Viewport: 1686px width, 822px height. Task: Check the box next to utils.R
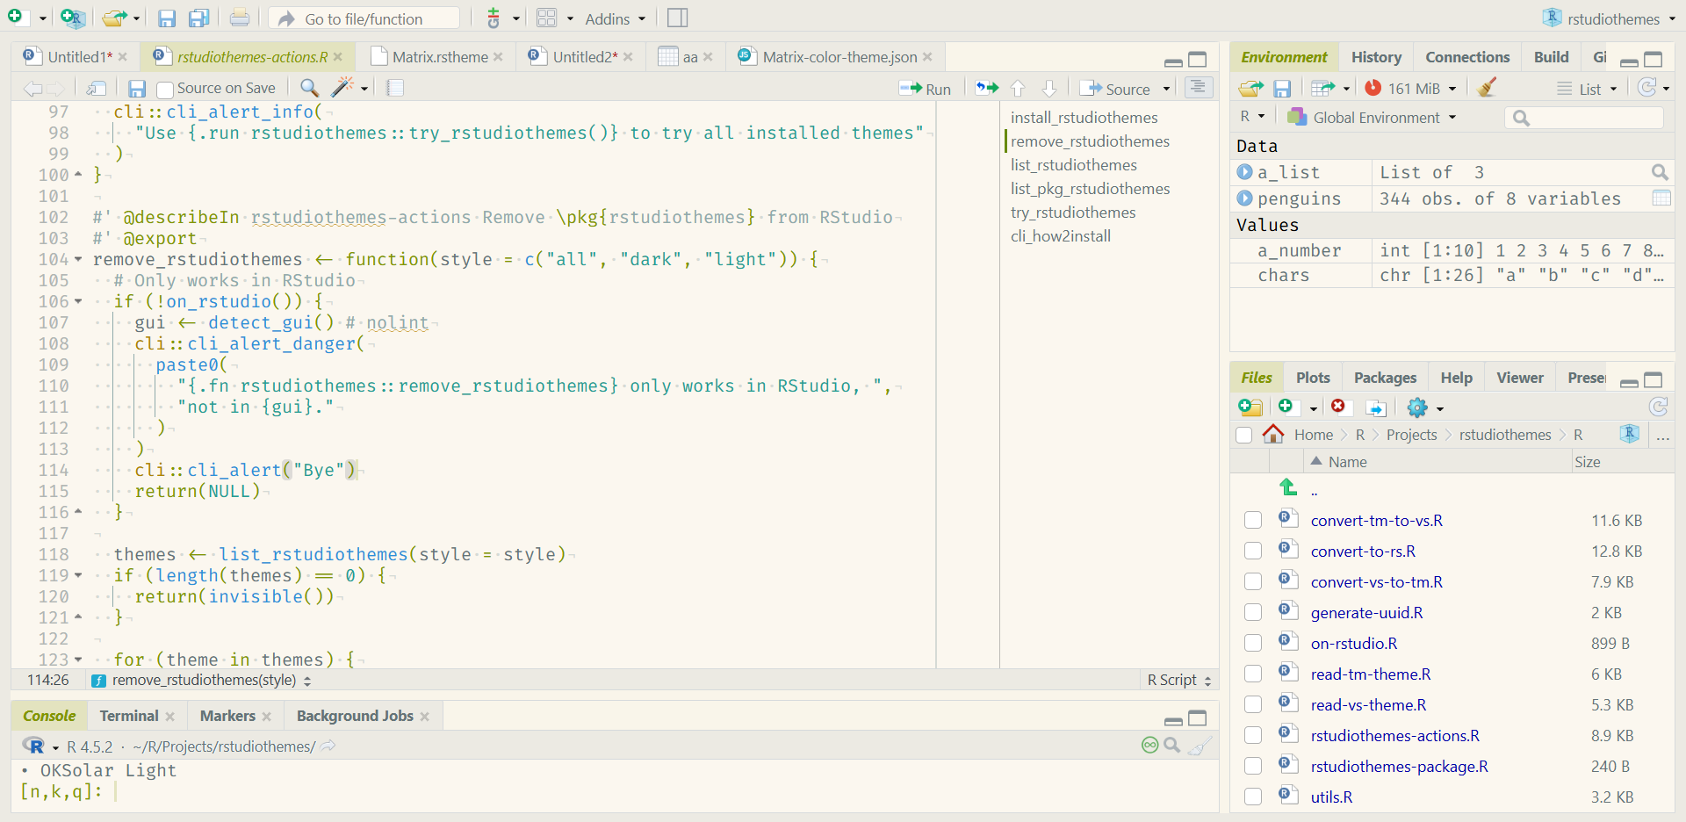pos(1253,797)
